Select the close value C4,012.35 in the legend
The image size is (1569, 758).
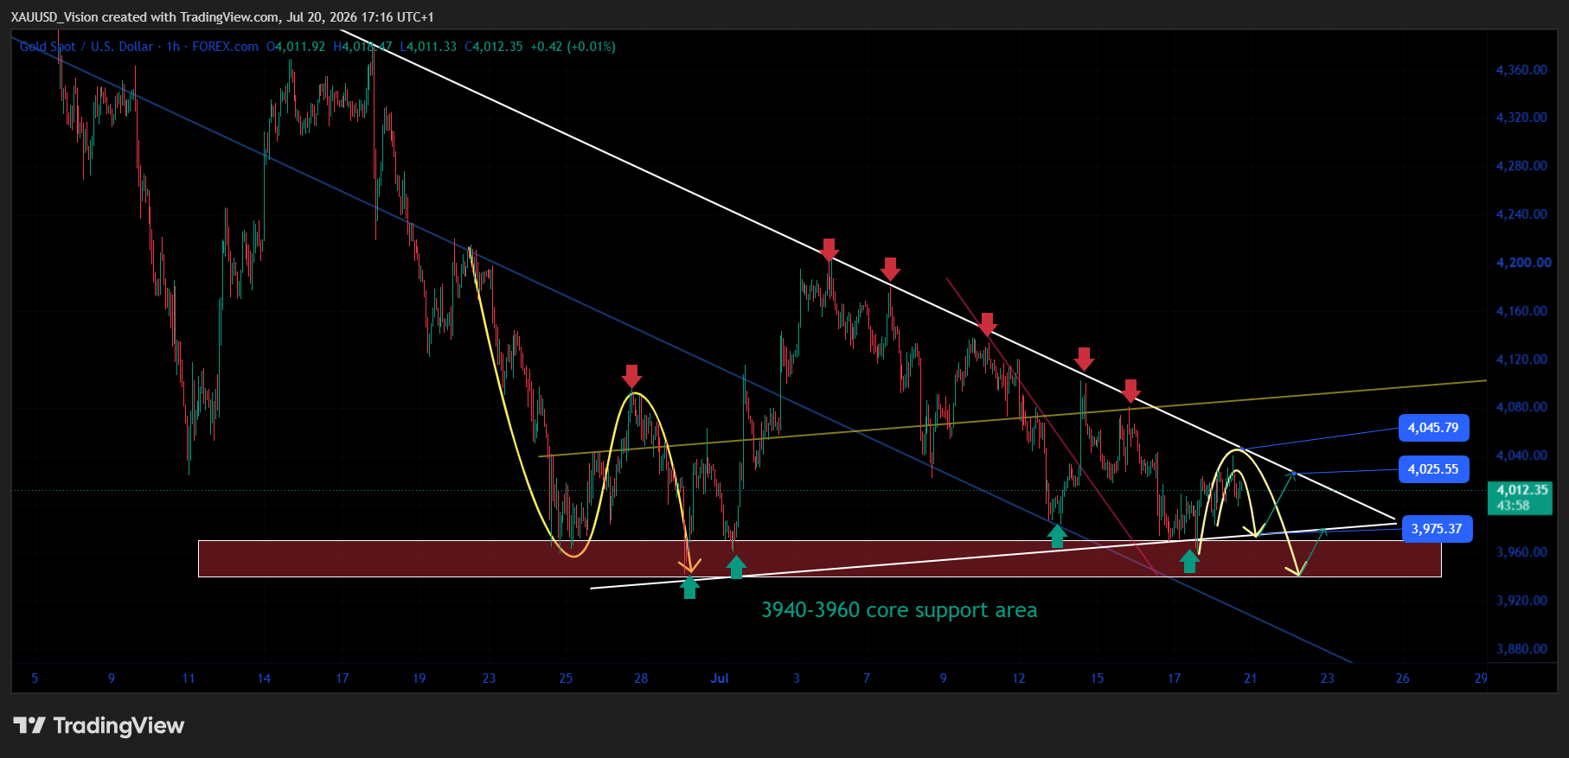[494, 47]
